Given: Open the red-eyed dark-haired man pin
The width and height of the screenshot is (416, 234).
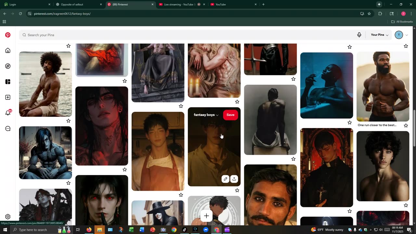Looking at the screenshot, I should coord(102,200).
